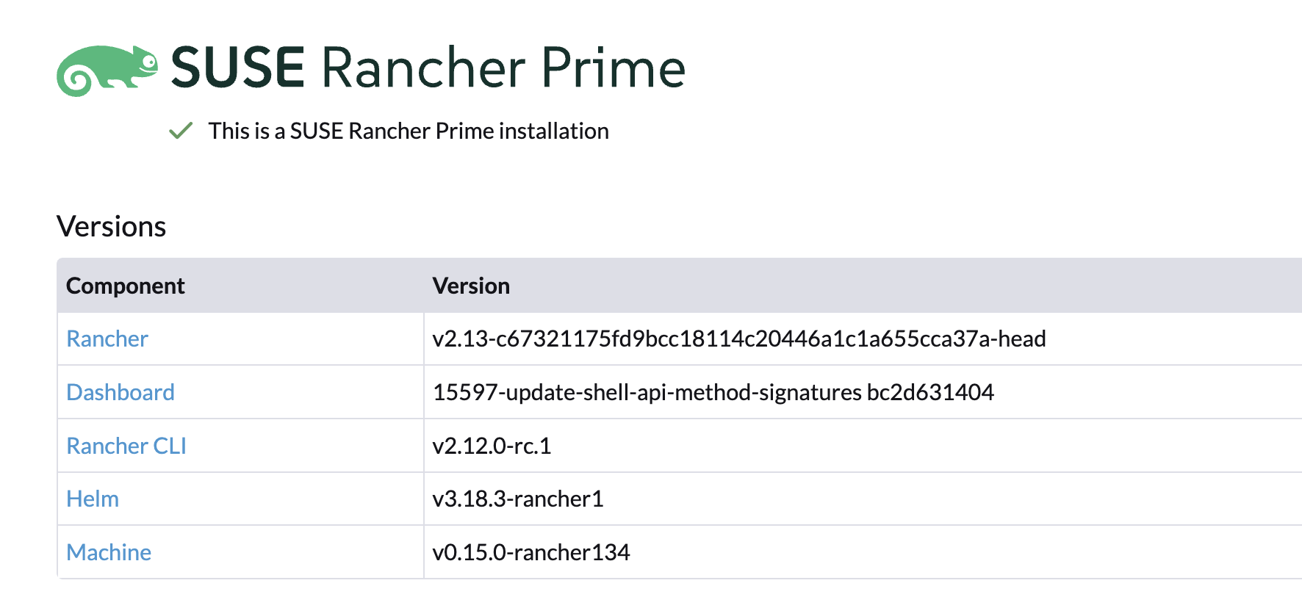Open the Rancher component link
The height and width of the screenshot is (608, 1302).
[107, 339]
